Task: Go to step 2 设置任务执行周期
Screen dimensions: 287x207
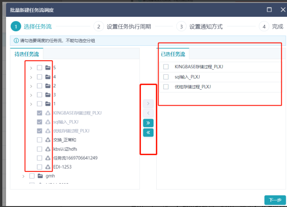Action: 124,27
